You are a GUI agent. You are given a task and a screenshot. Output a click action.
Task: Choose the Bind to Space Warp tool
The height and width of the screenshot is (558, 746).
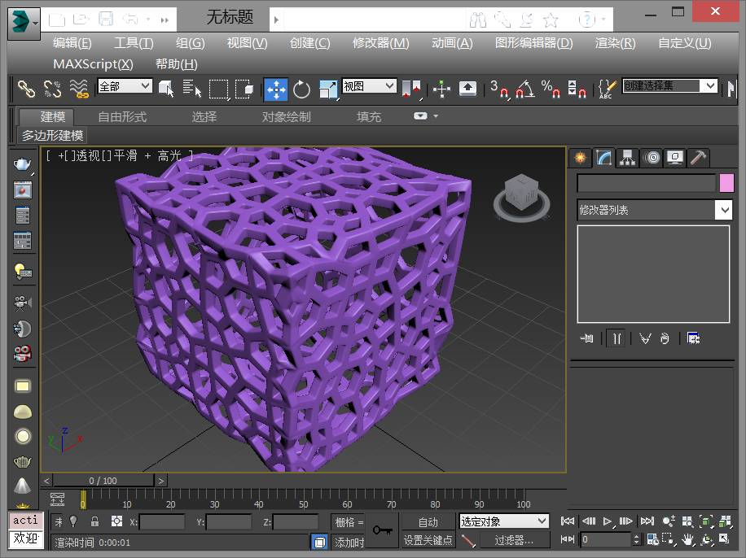pos(79,89)
